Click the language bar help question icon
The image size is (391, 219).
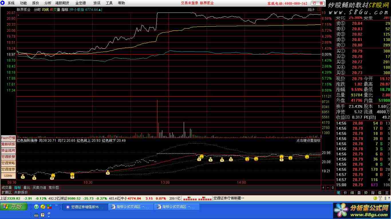(43, 215)
